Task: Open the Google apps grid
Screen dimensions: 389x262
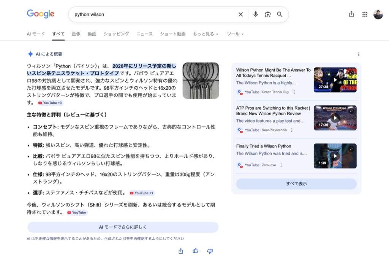Action: 365,14
